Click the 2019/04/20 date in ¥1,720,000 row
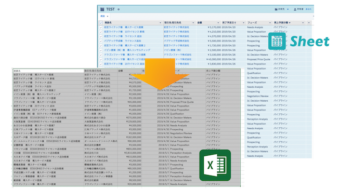The image size is (339, 189). click(x=229, y=46)
